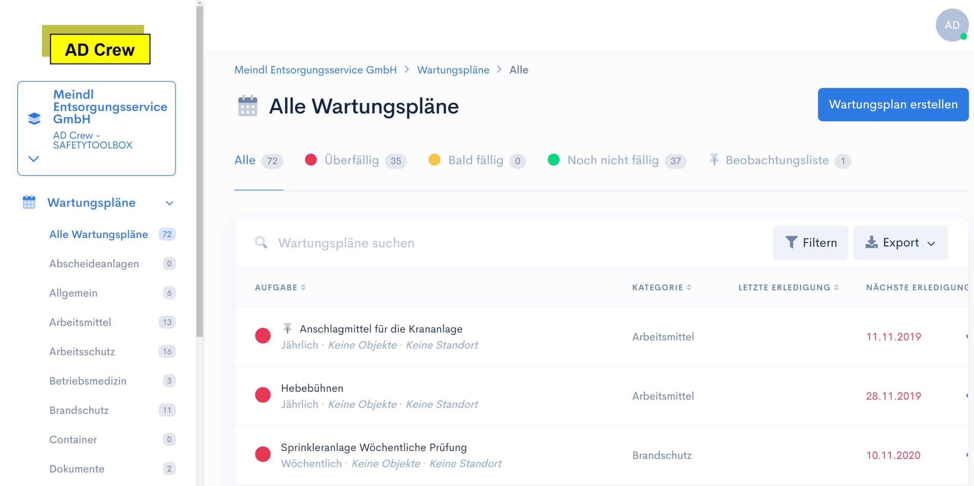Screen dimensions: 974x486
Task: Open the Export dropdown
Action: pyautogui.click(x=900, y=243)
